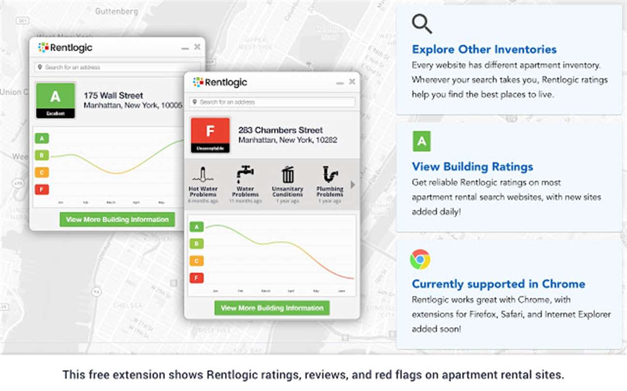
Task: Click View More Building Information for 283 Chambers Street
Action: tap(272, 308)
